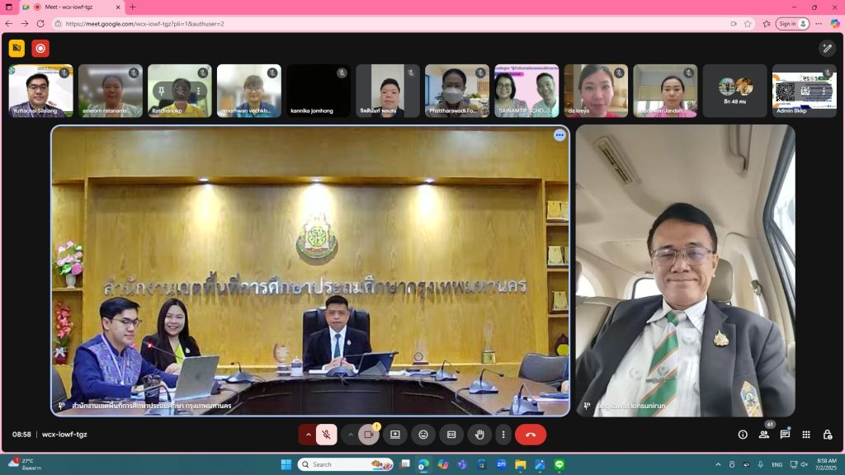Expand video settings arrow beside camera
The image size is (845, 475).
coord(350,435)
